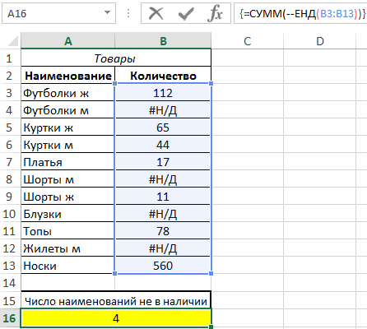Select column C header
This screenshot has width=367, height=329.
pyautogui.click(x=248, y=41)
